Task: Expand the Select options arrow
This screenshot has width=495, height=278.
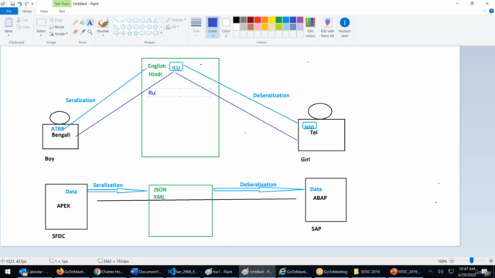Action: [x=41, y=36]
